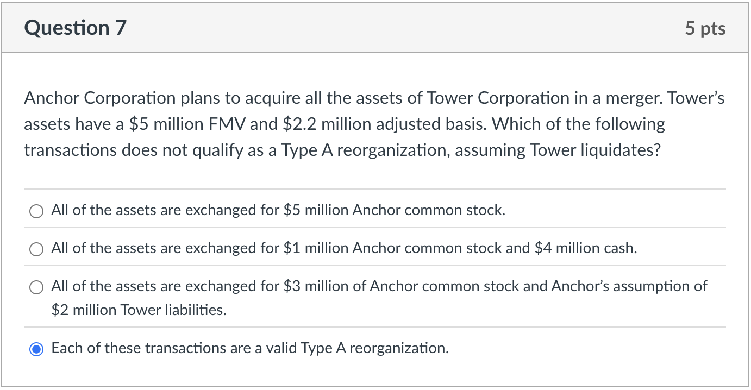Viewport: 751px width, 390px height.
Task: Click the answer text 'Each of these transactions are valid'
Action: pos(249,348)
